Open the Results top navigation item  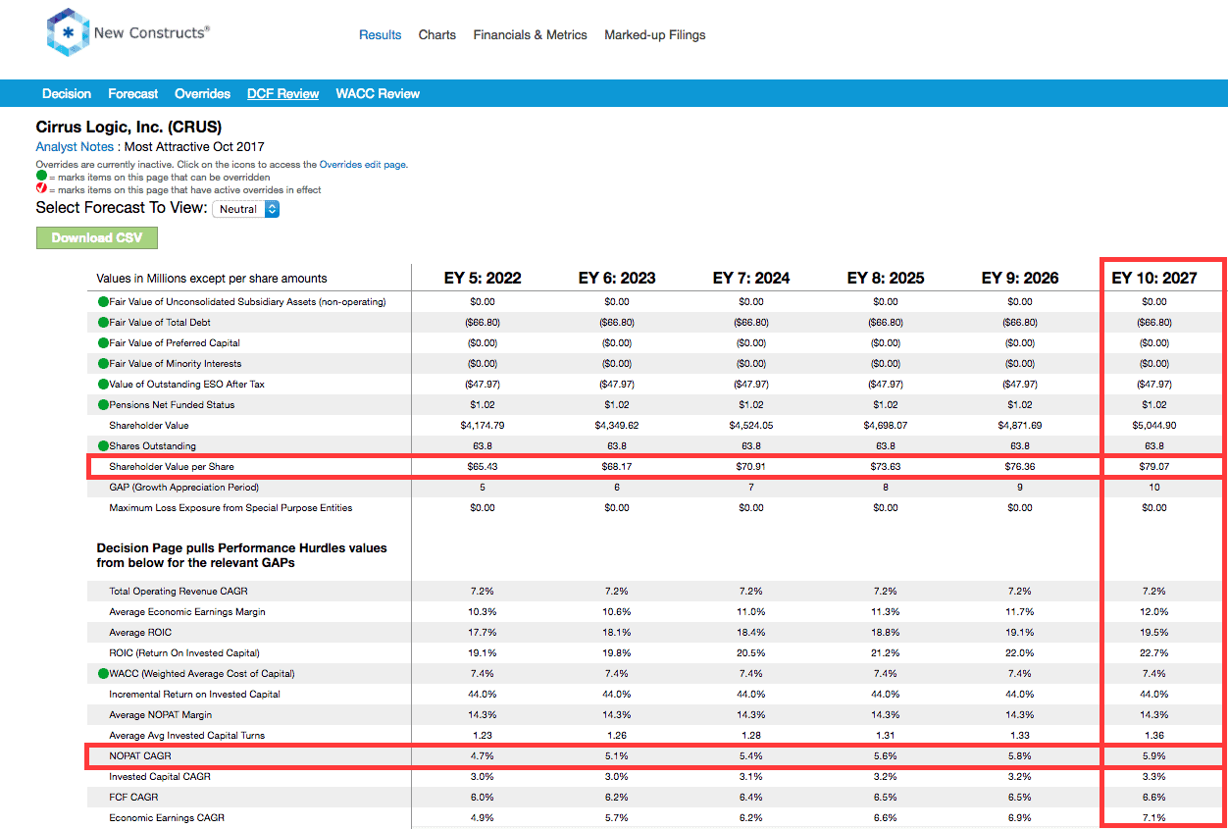(380, 34)
